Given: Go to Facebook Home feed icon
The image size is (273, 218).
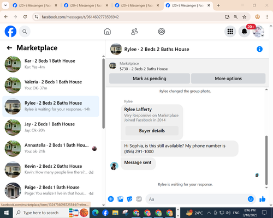Looking at the screenshot, I should click(108, 32).
